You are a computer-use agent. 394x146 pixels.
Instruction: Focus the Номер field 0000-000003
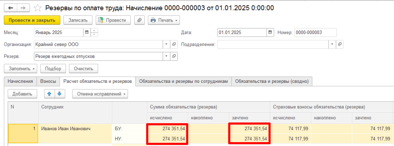tap(316, 32)
